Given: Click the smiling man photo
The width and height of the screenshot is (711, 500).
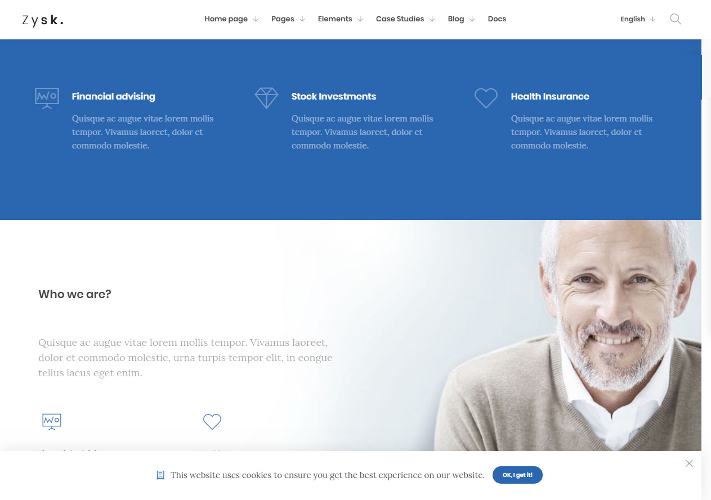Looking at the screenshot, I should click(x=569, y=335).
